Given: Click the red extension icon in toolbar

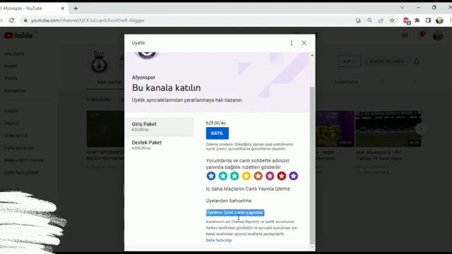Looking at the screenshot, I should click(406, 20).
